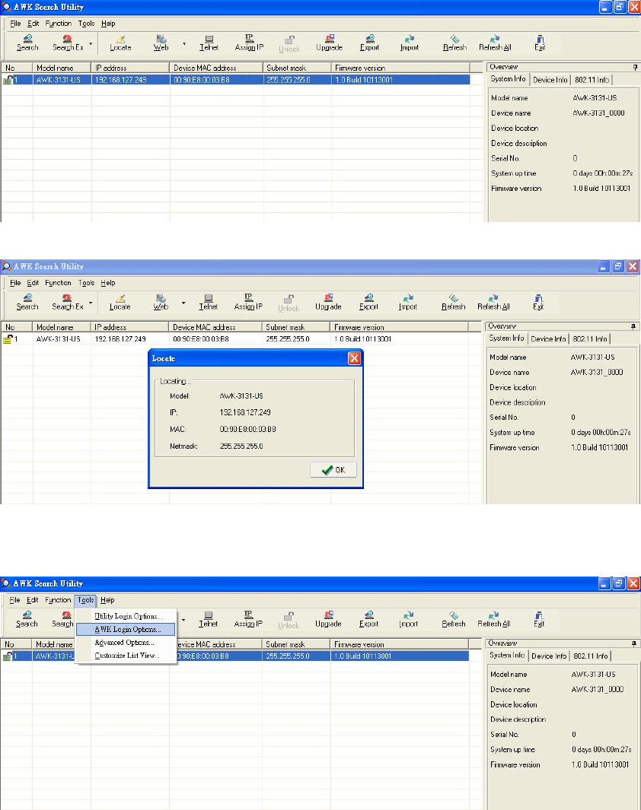
Task: Choose AWK Login Options in the Tools menu
Action: click(126, 629)
